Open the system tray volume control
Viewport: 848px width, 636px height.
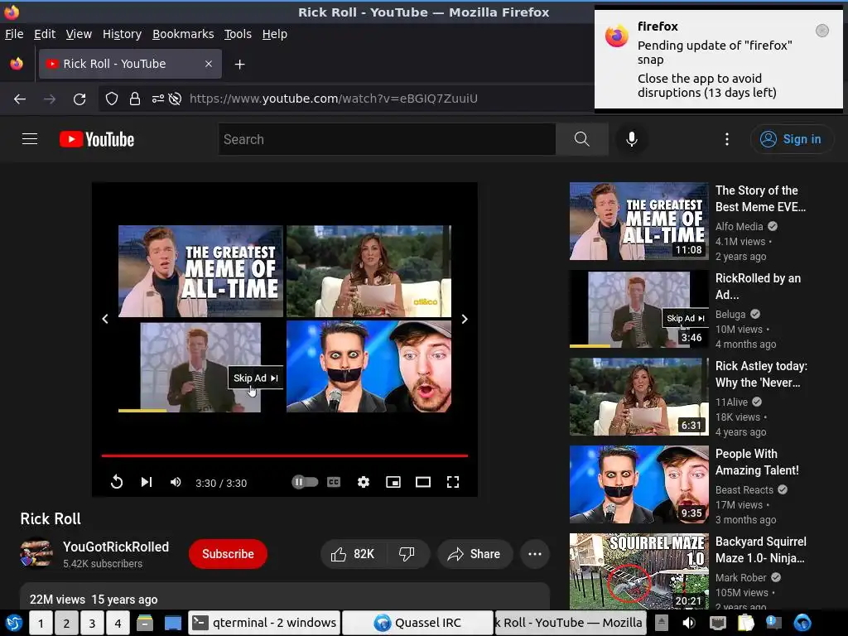click(x=689, y=623)
